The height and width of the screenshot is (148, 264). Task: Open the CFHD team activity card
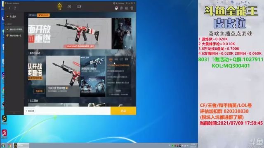(x=93, y=87)
